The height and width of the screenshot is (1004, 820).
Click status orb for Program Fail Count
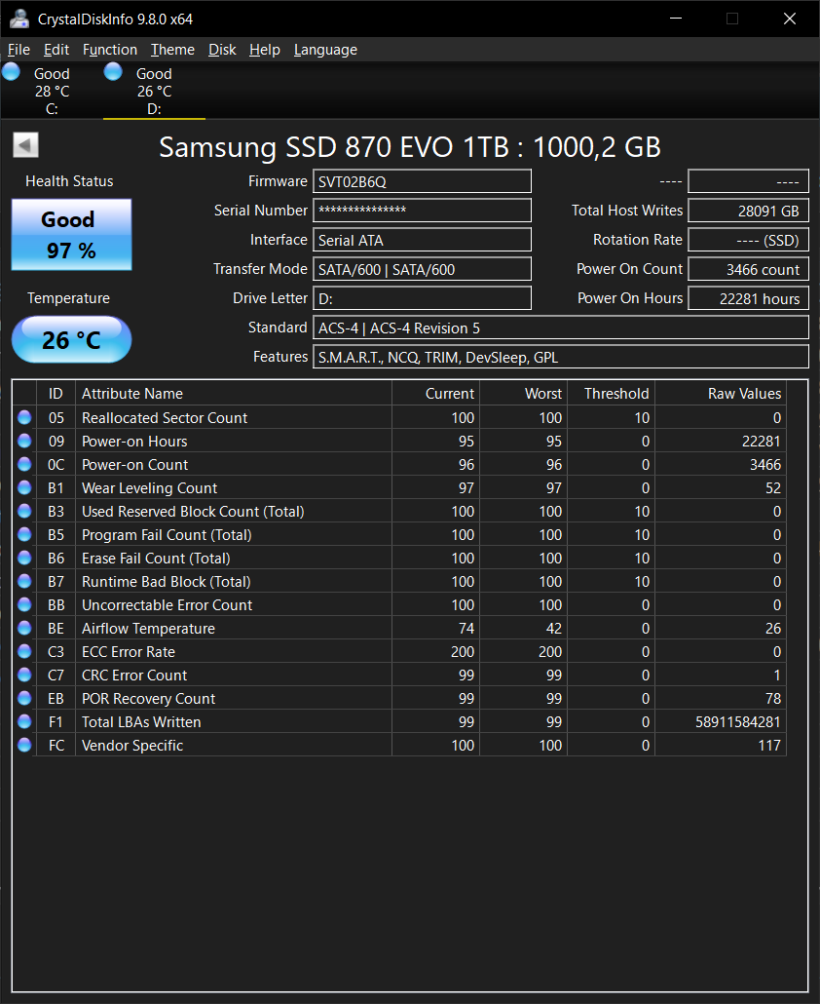coord(24,535)
